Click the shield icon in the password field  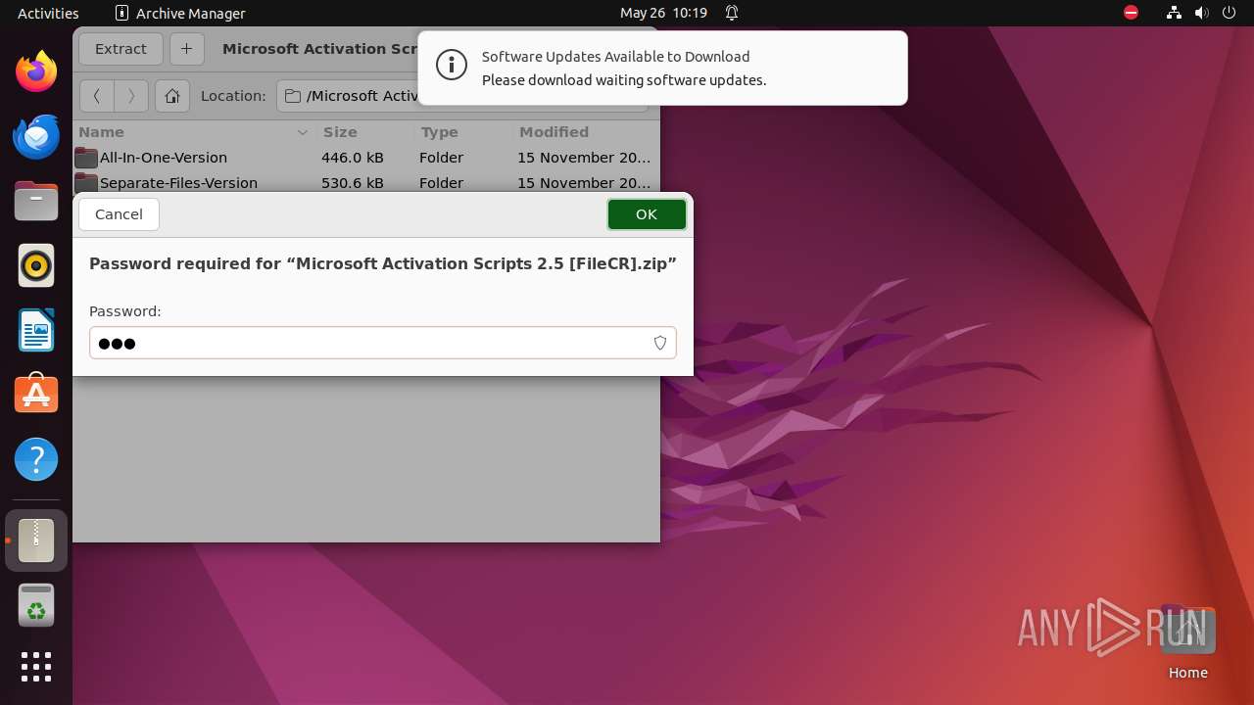[660, 343]
